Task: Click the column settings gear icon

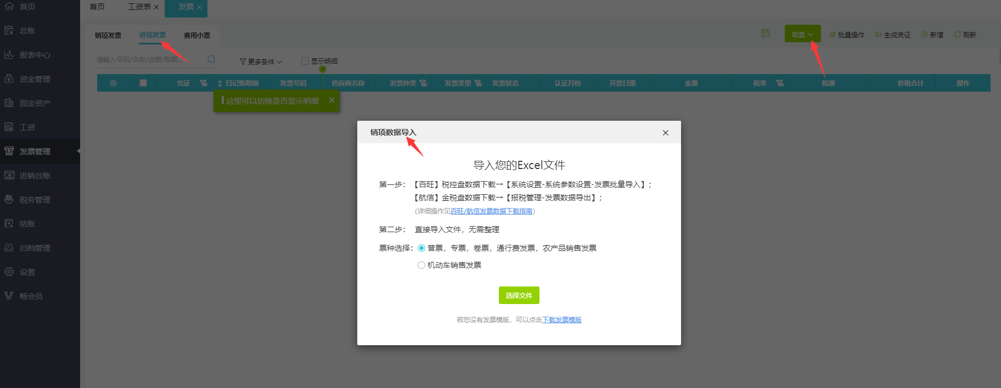Action: (114, 83)
